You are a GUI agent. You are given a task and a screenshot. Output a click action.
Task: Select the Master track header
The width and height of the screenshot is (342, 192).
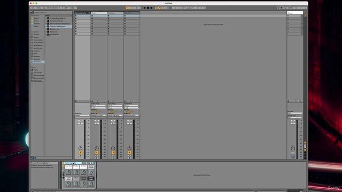[295, 13]
